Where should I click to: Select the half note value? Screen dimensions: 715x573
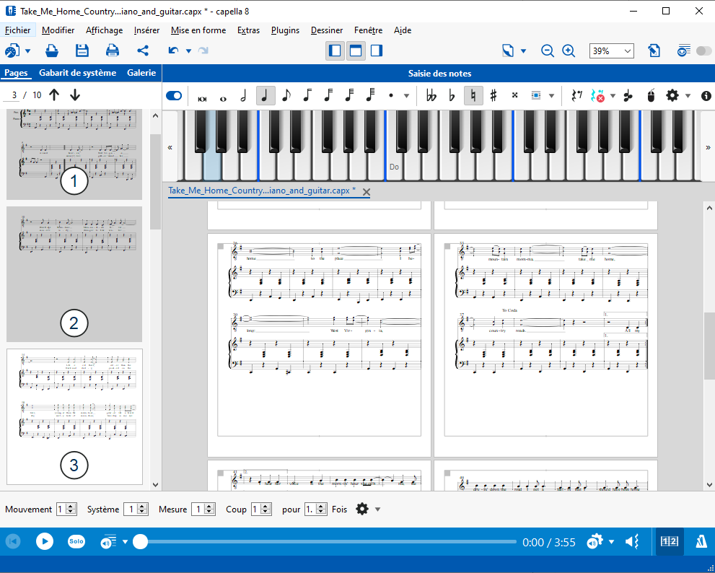[x=243, y=96]
